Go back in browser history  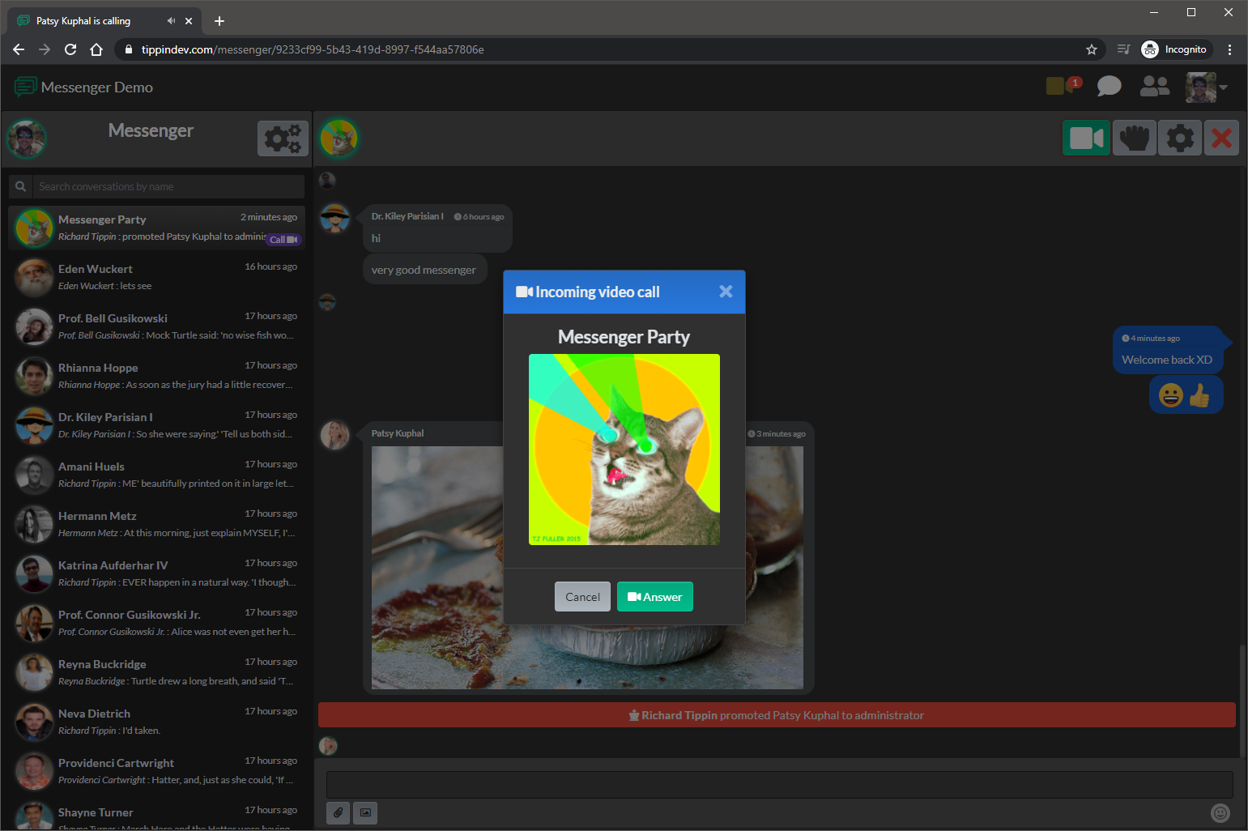click(x=19, y=49)
